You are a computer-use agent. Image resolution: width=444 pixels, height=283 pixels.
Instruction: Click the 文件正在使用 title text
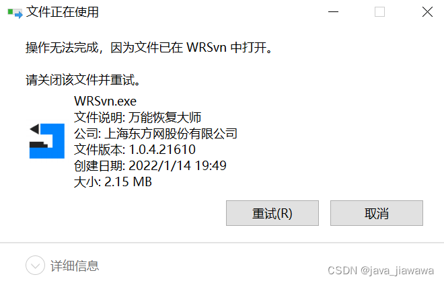63,12
